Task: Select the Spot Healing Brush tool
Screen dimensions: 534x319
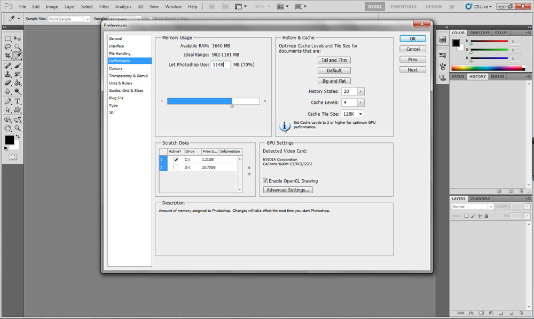Action: click(x=7, y=66)
